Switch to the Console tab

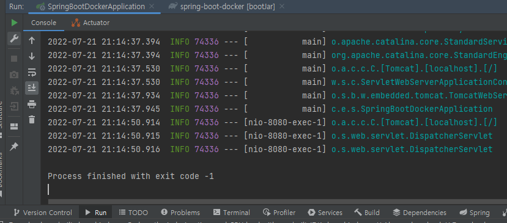click(43, 23)
